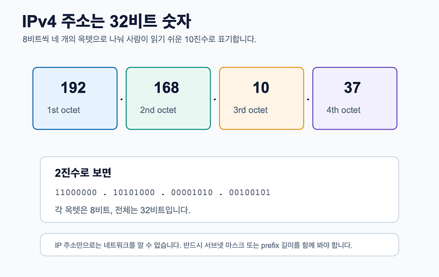439x277 pixels.
Task: Click the blue 1st octet box
Action: pyautogui.click(x=75, y=98)
